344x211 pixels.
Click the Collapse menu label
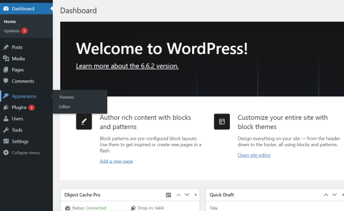pos(26,153)
